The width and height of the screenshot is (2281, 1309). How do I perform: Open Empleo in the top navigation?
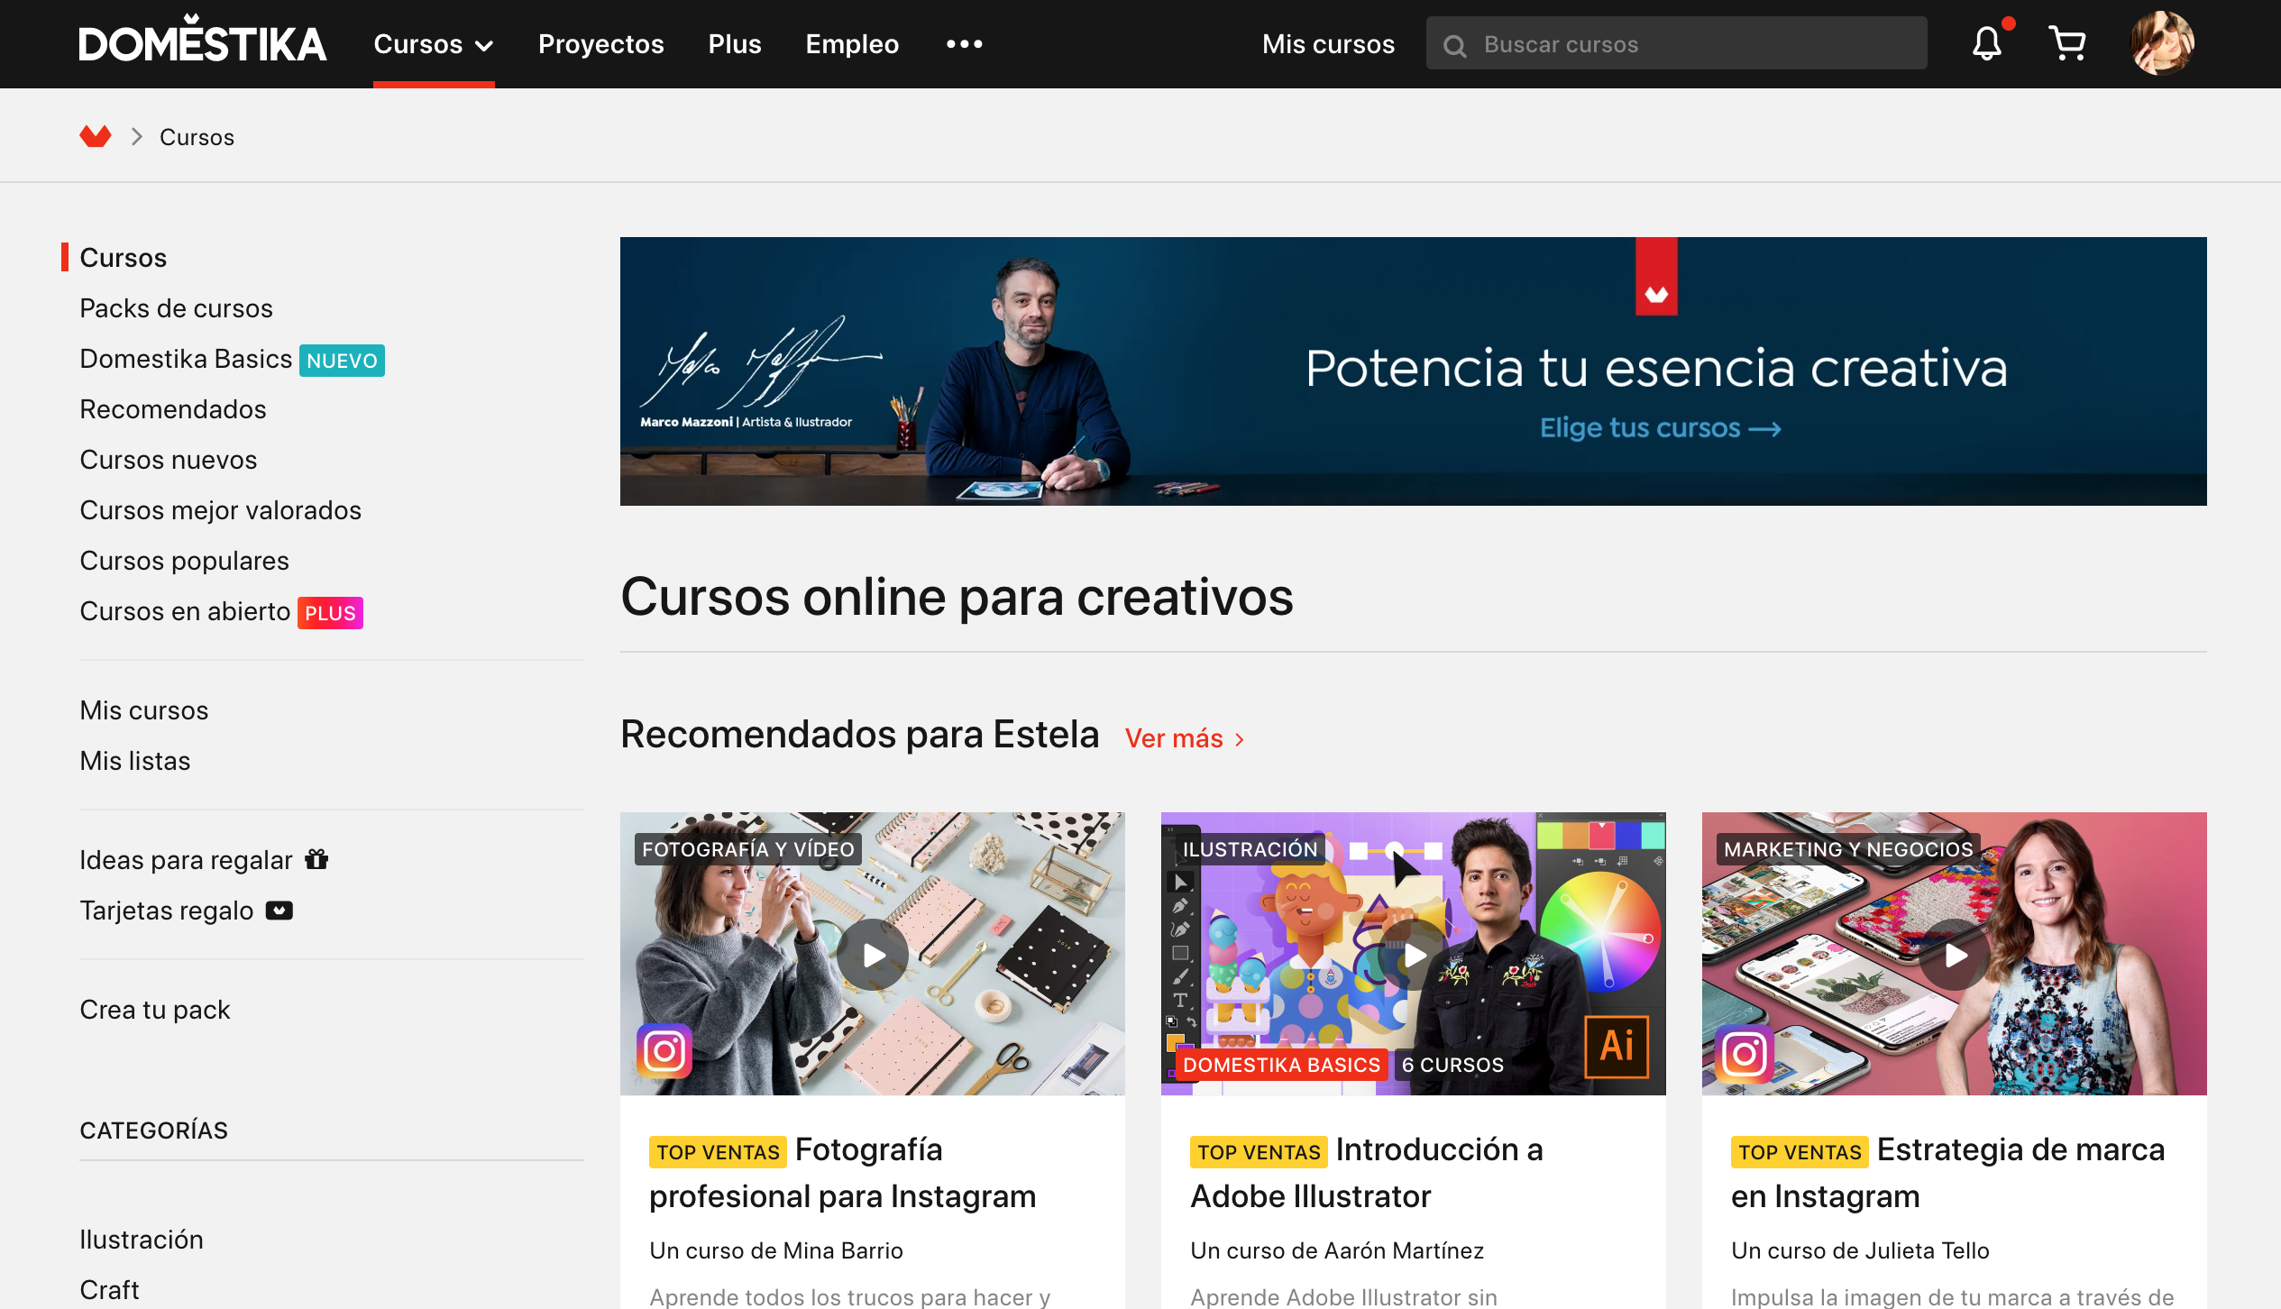(x=852, y=44)
